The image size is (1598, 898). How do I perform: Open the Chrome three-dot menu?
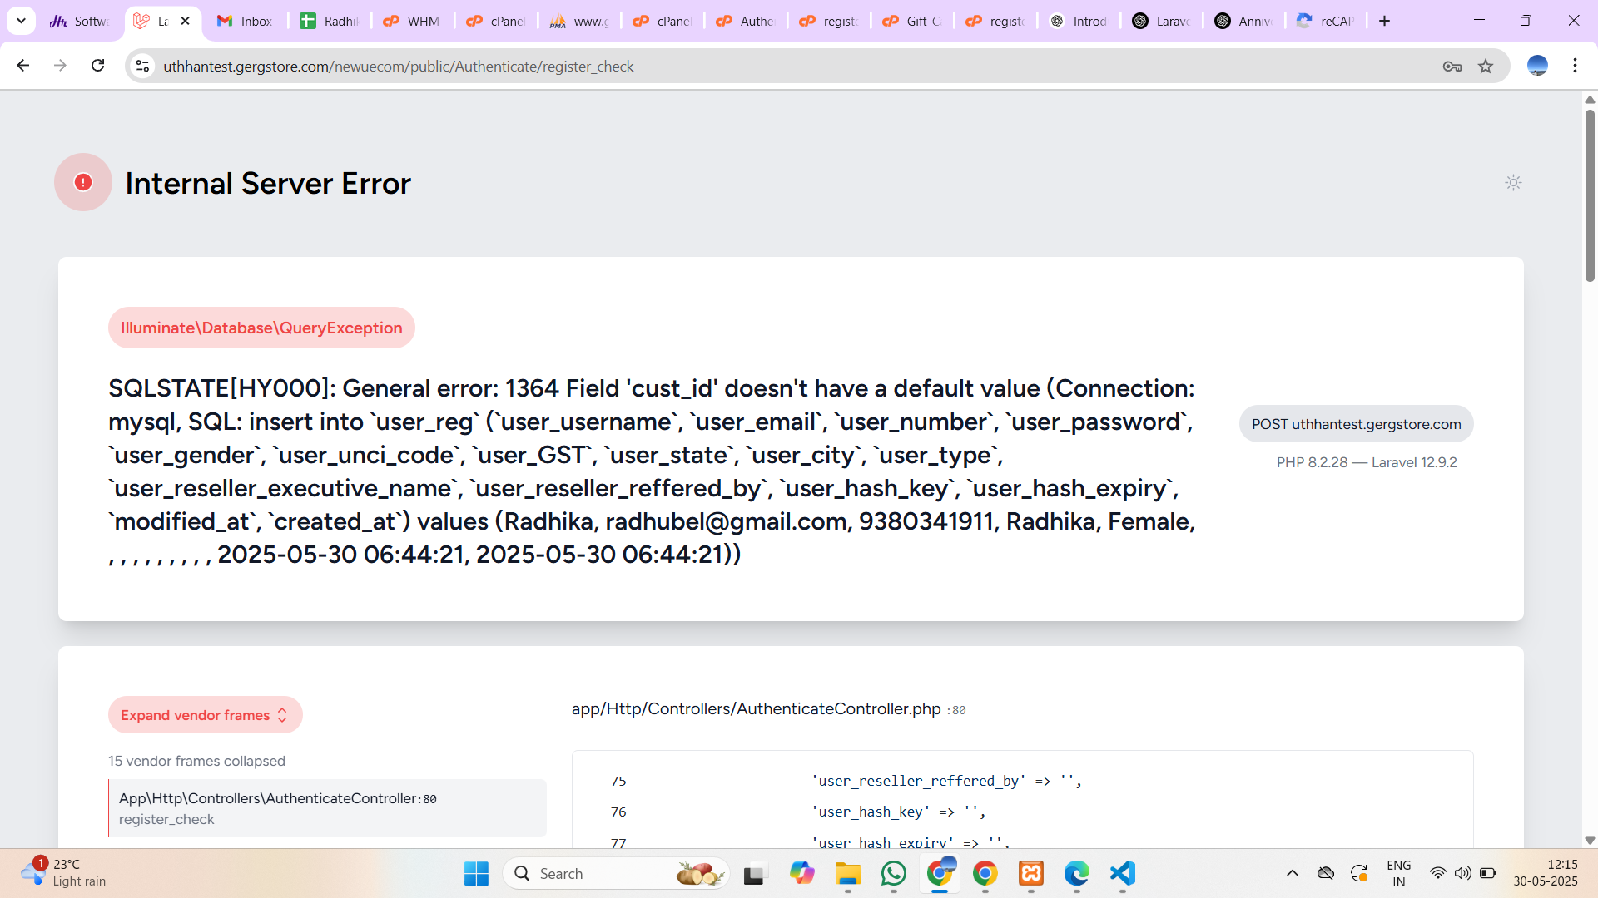pos(1575,66)
